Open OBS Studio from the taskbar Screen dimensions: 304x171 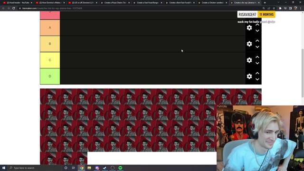[113, 168]
